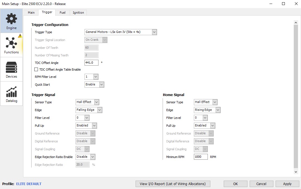Select the Trigger tab
Image resolution: width=301 pixels, height=189 pixels.
(x=47, y=12)
